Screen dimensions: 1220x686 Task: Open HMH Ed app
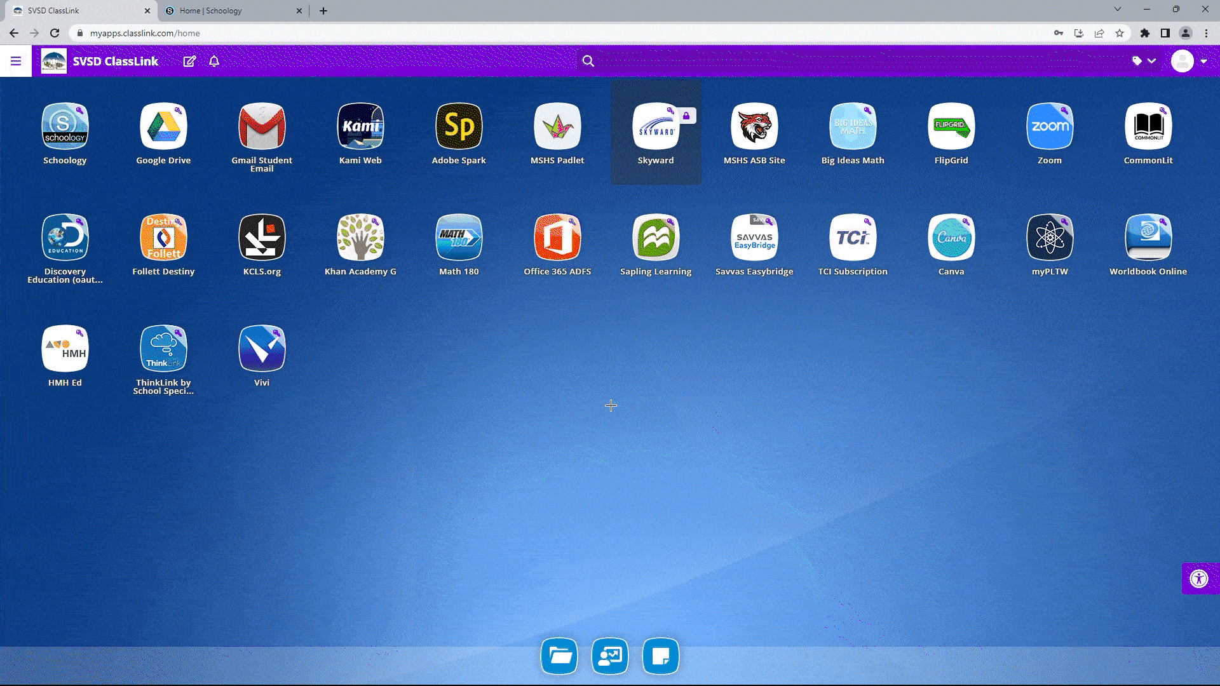65,349
